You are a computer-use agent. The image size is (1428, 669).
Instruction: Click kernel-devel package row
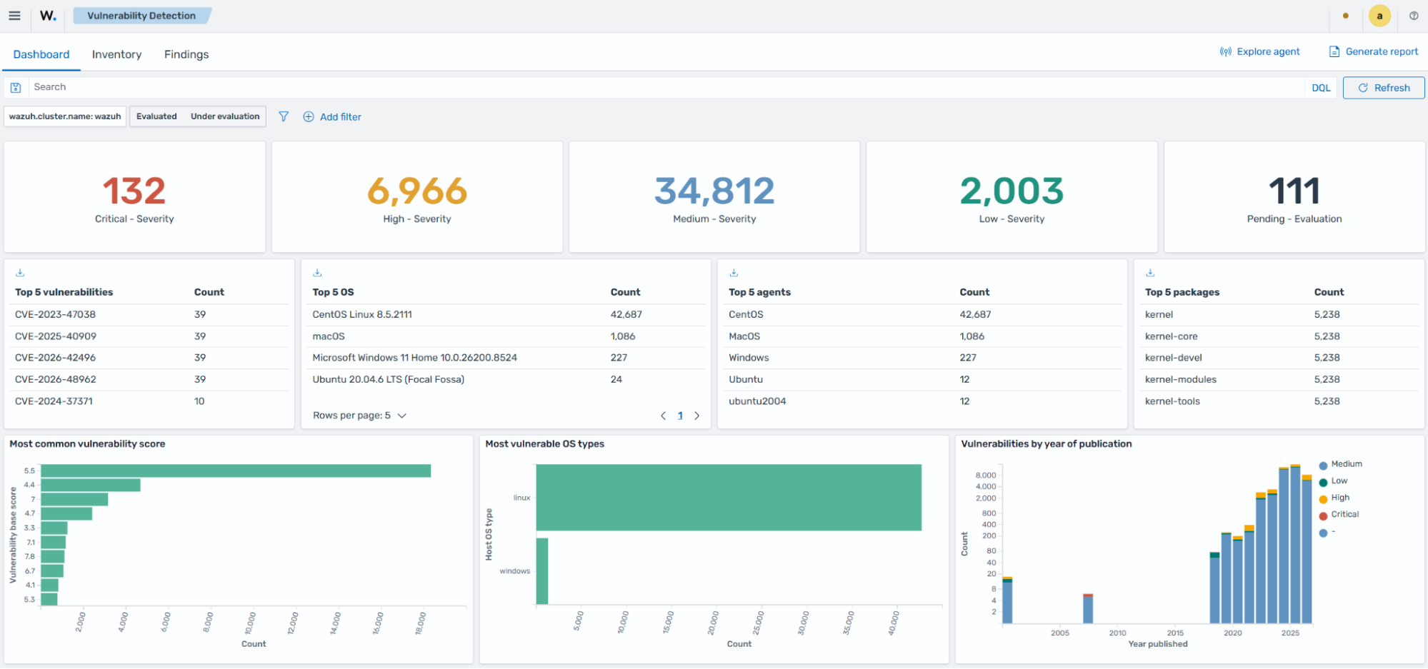1280,358
